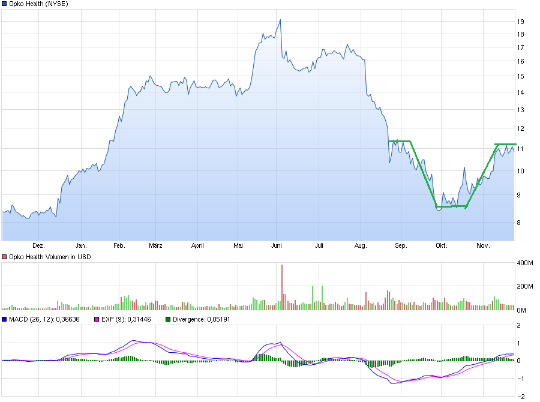Click the June price peak near 19
This screenshot has width=540, height=402.
click(x=279, y=20)
